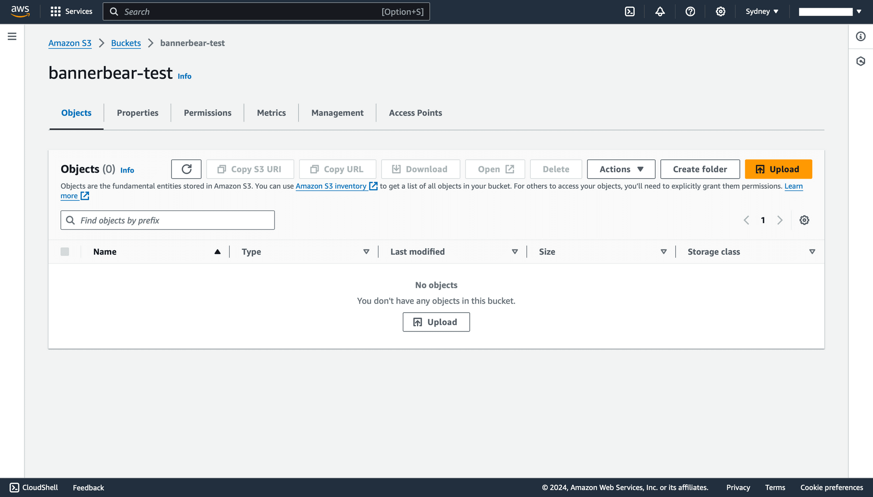Open the Storage class filter dropdown
Image resolution: width=873 pixels, height=497 pixels.
coord(812,252)
